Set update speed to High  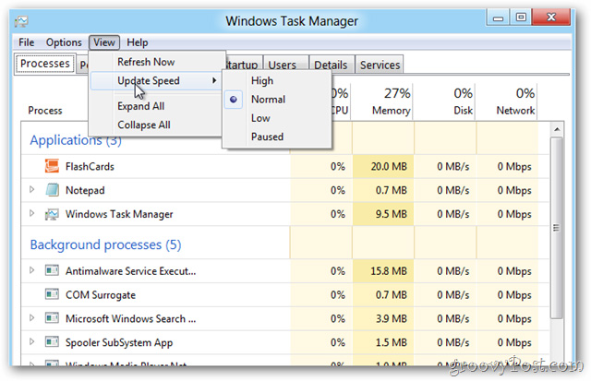pyautogui.click(x=262, y=80)
